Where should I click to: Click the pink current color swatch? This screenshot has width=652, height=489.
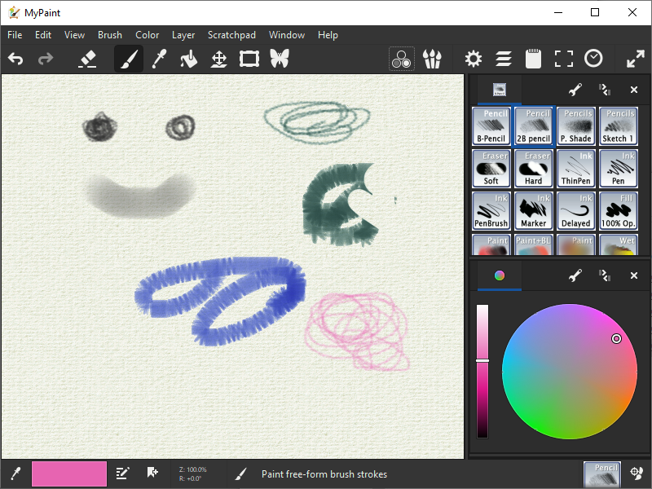69,474
